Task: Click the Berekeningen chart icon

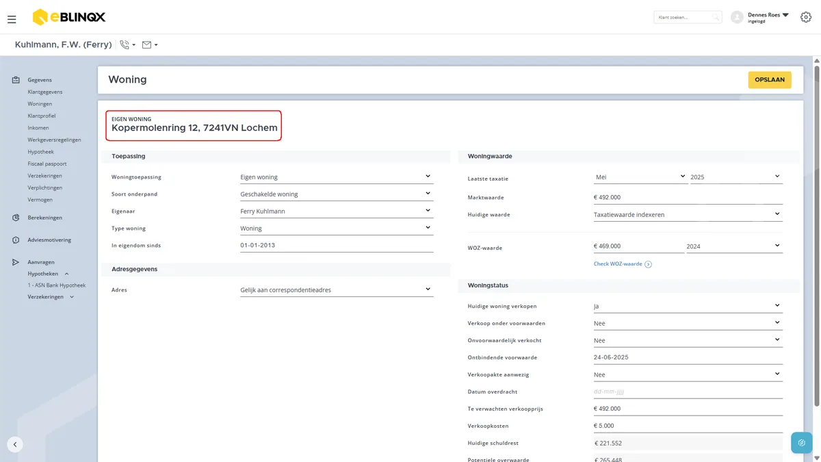Action: pyautogui.click(x=16, y=218)
